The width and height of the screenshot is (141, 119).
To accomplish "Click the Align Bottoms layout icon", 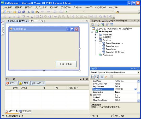I will pyautogui.click(x=32, y=16).
